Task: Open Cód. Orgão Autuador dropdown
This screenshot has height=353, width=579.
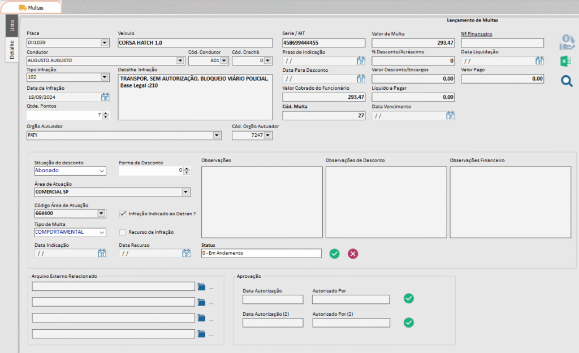Action: tap(267, 136)
